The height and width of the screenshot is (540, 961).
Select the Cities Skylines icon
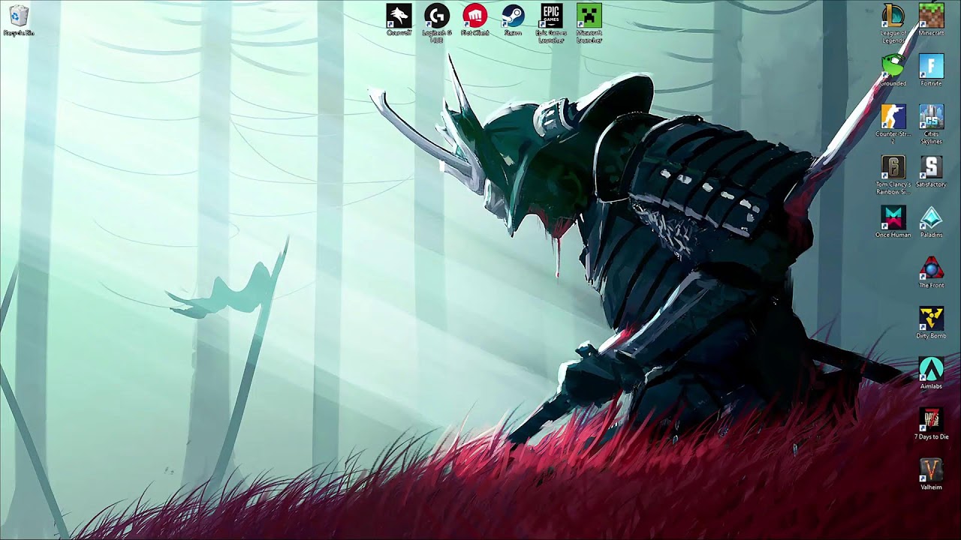point(931,118)
